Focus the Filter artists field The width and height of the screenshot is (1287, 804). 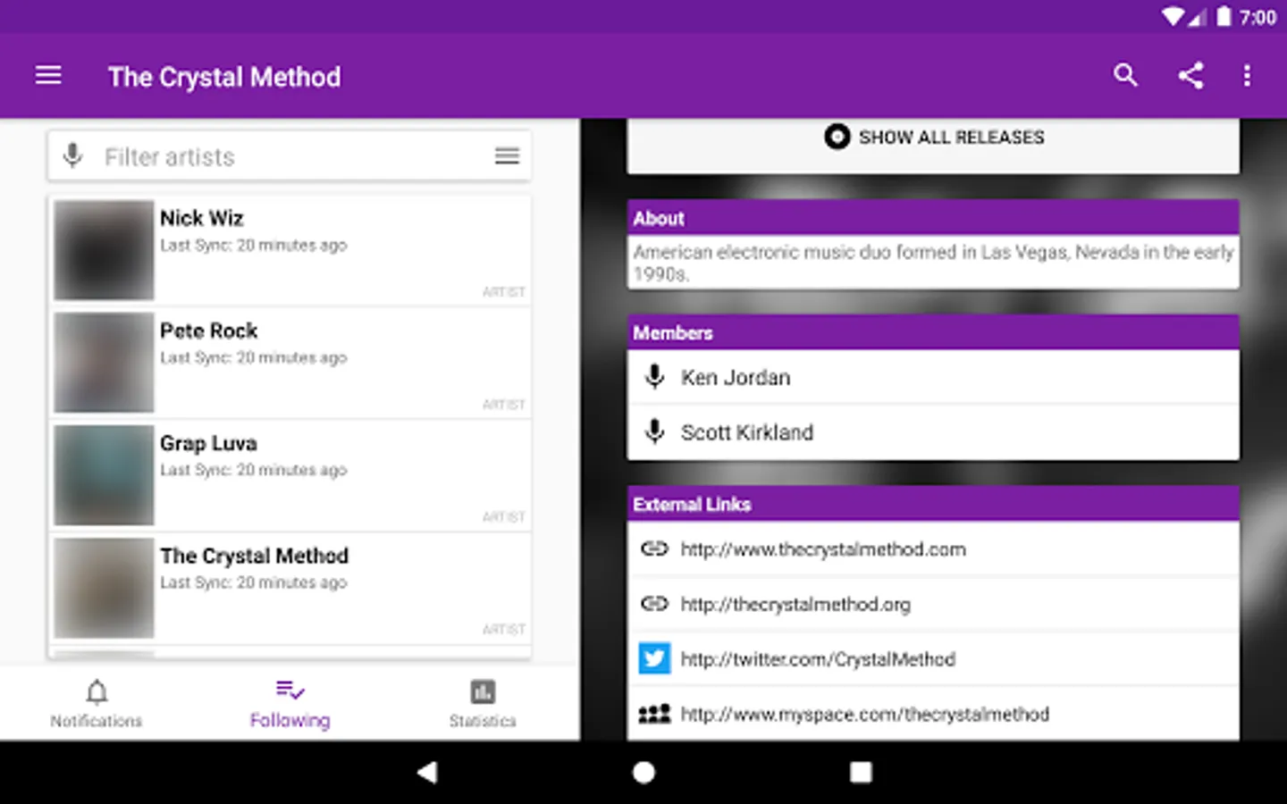[290, 156]
